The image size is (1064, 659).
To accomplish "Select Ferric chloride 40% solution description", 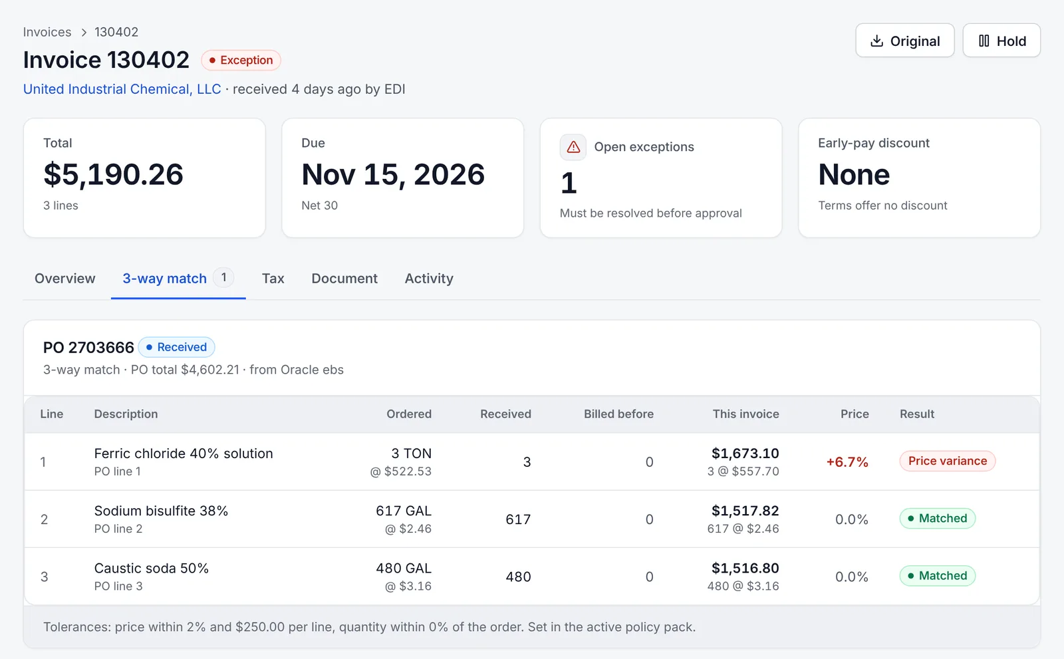I will tap(184, 454).
